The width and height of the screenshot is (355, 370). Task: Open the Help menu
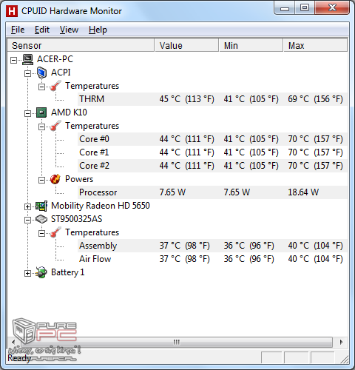[98, 30]
